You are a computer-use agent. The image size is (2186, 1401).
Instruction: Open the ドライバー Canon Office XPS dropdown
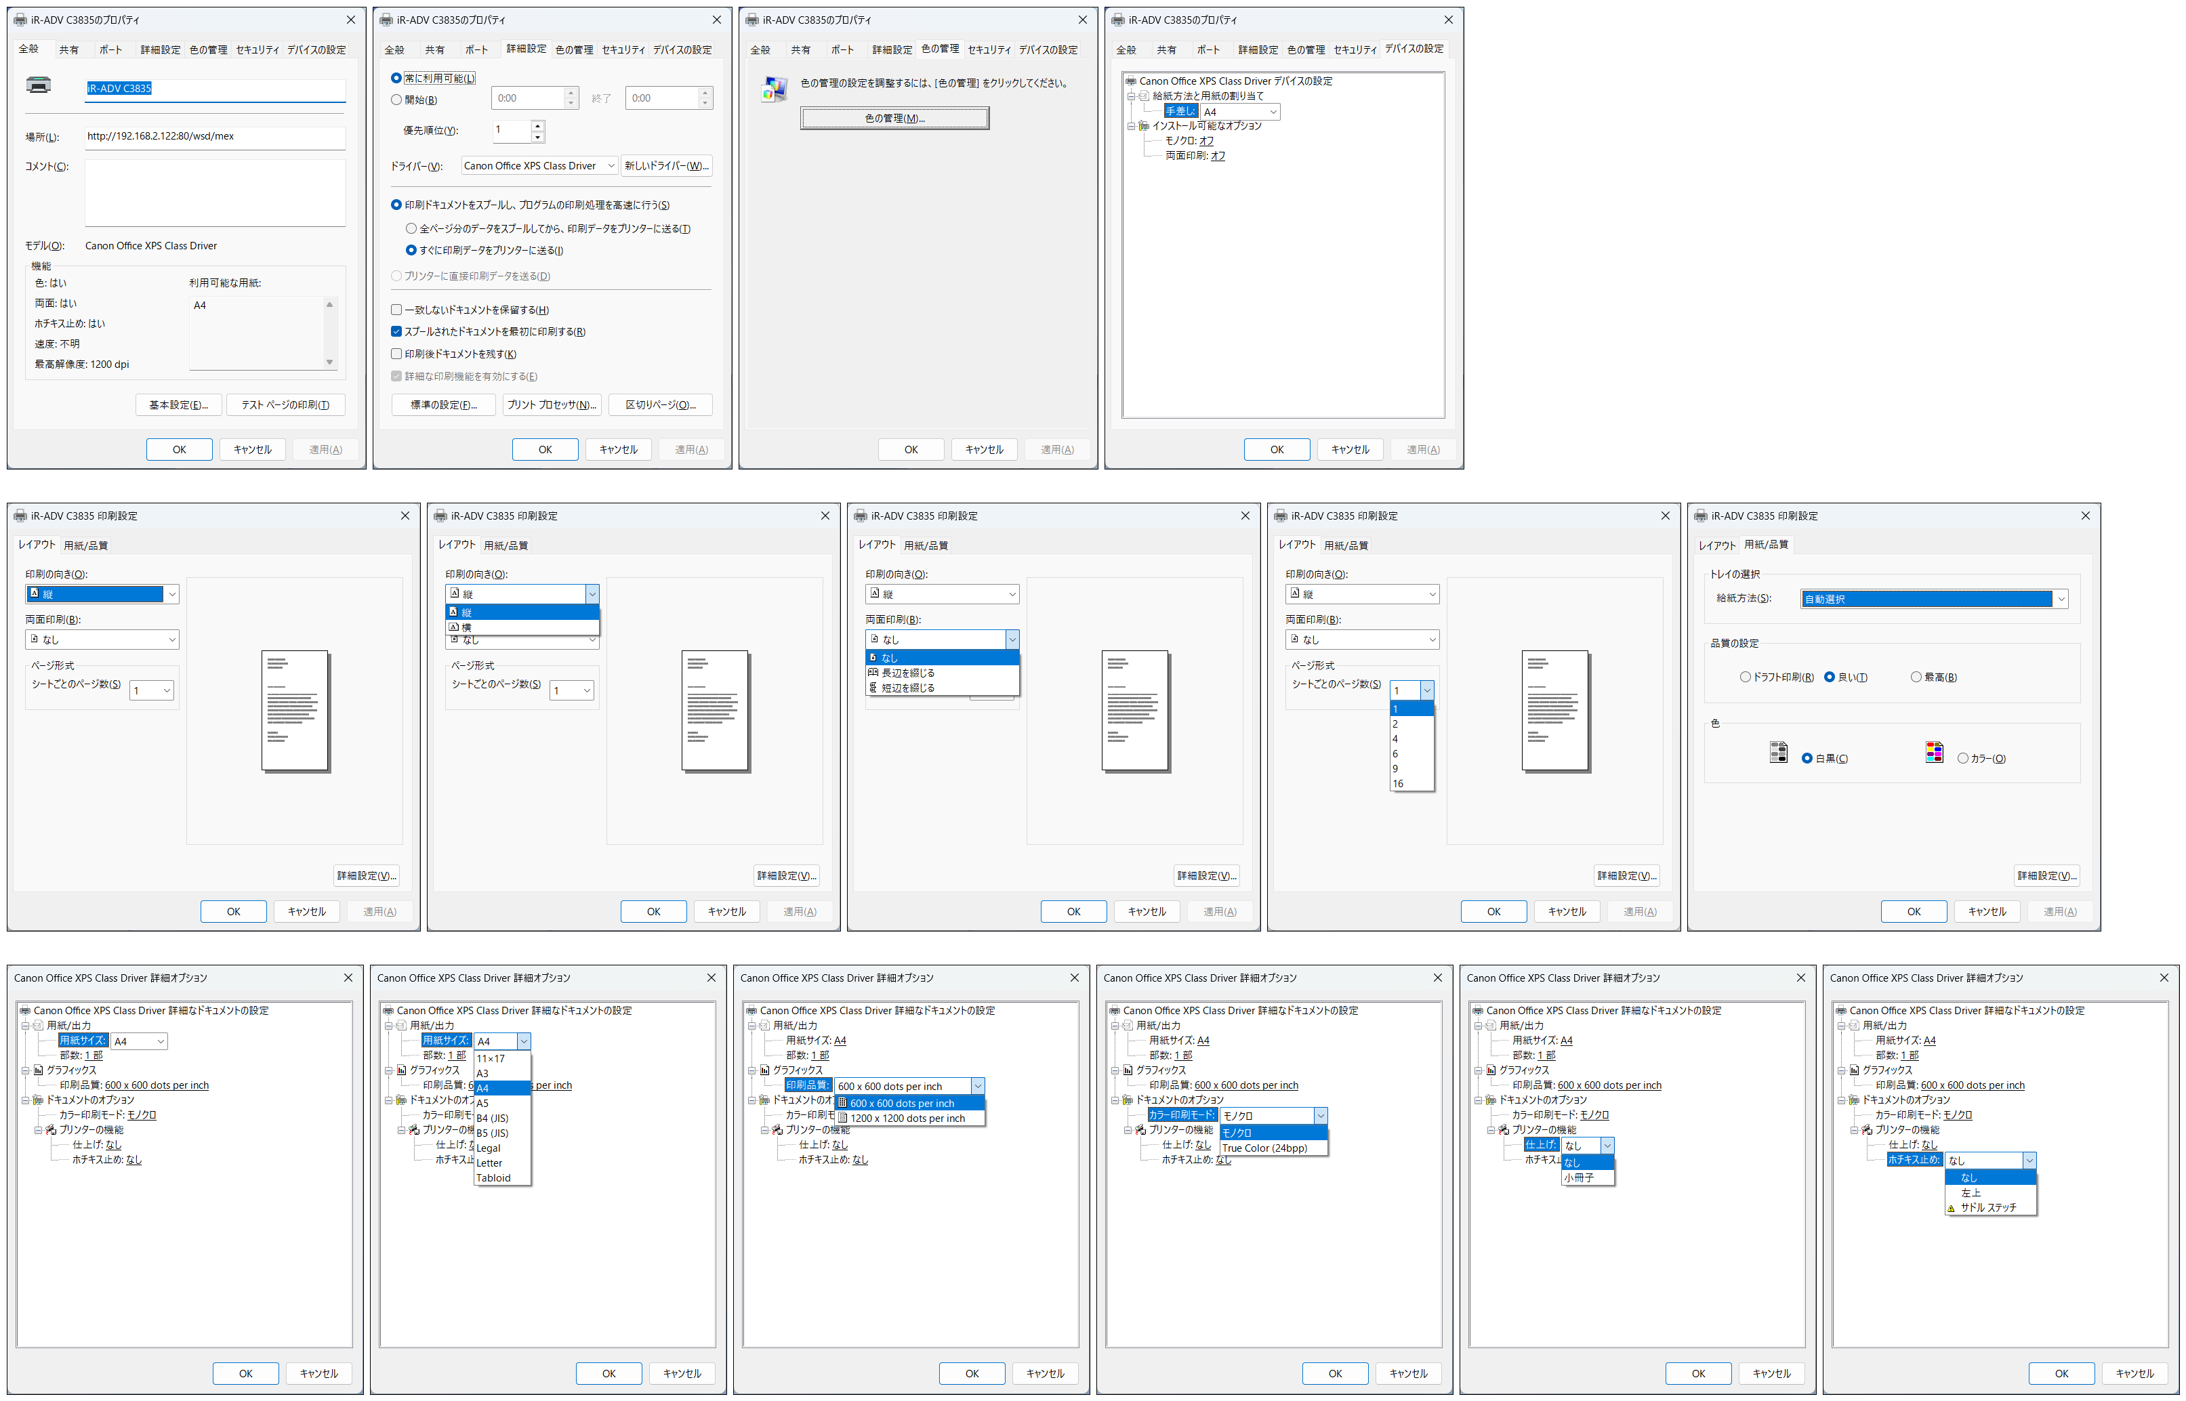[x=539, y=167]
